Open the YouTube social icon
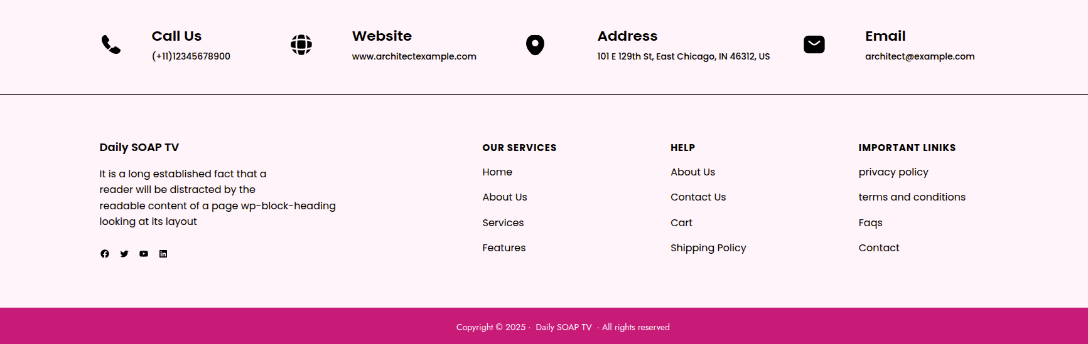This screenshot has height=344, width=1088. [x=144, y=254]
